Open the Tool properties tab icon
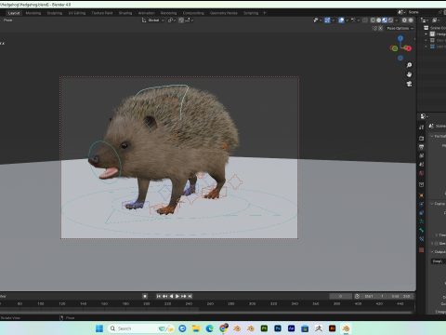Image resolution: width=446 pixels, height=335 pixels. coord(422,127)
